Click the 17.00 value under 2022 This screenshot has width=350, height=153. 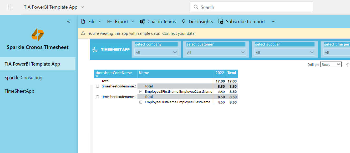[220, 81]
